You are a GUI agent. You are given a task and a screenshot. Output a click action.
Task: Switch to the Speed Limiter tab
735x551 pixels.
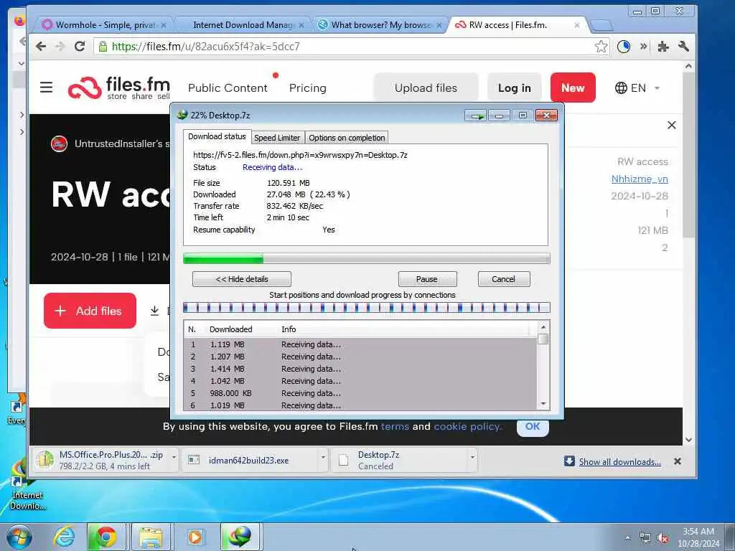[x=277, y=138]
